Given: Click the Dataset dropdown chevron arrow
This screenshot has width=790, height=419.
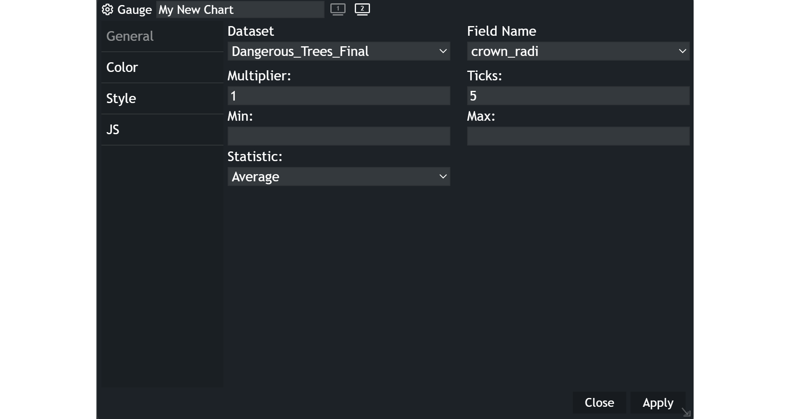Looking at the screenshot, I should pyautogui.click(x=443, y=51).
